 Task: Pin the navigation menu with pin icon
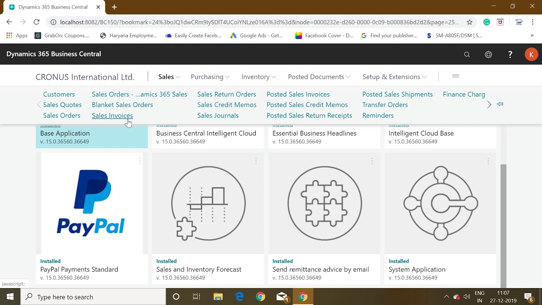[x=500, y=104]
